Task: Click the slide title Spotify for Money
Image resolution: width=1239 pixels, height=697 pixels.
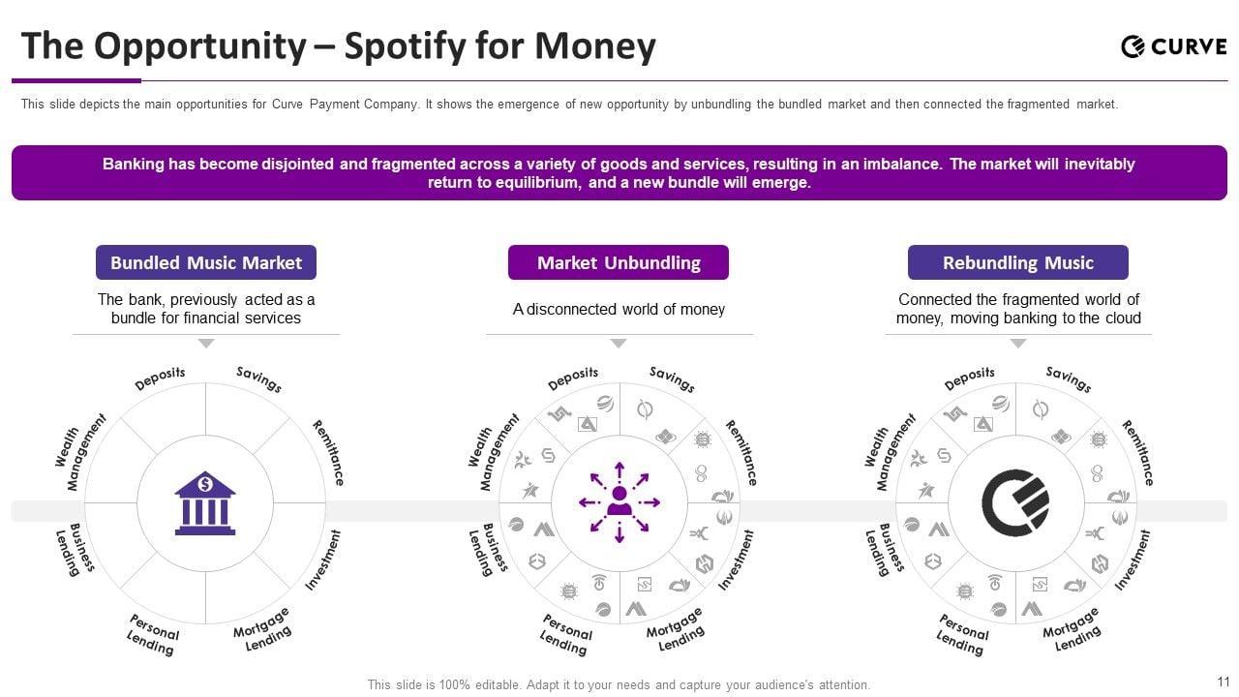Action: 338,45
